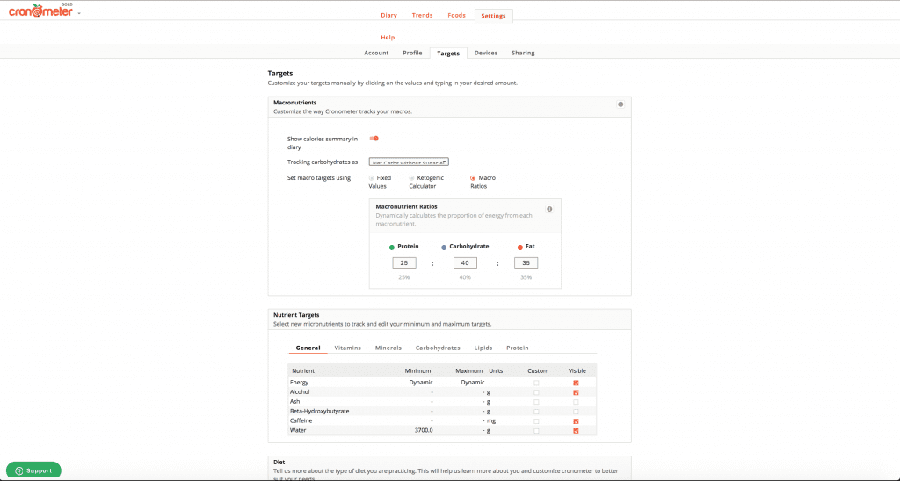Open the Macronutrient Ratios info icon

pos(549,209)
